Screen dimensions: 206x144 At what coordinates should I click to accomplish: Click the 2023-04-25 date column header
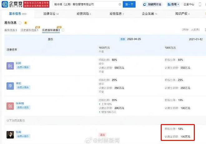[x=134, y=39]
